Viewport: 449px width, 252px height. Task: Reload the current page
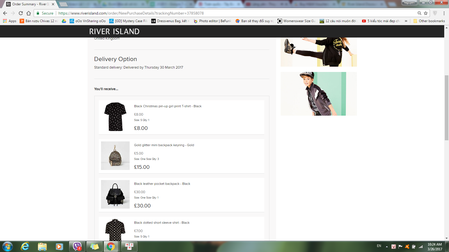[x=21, y=13]
